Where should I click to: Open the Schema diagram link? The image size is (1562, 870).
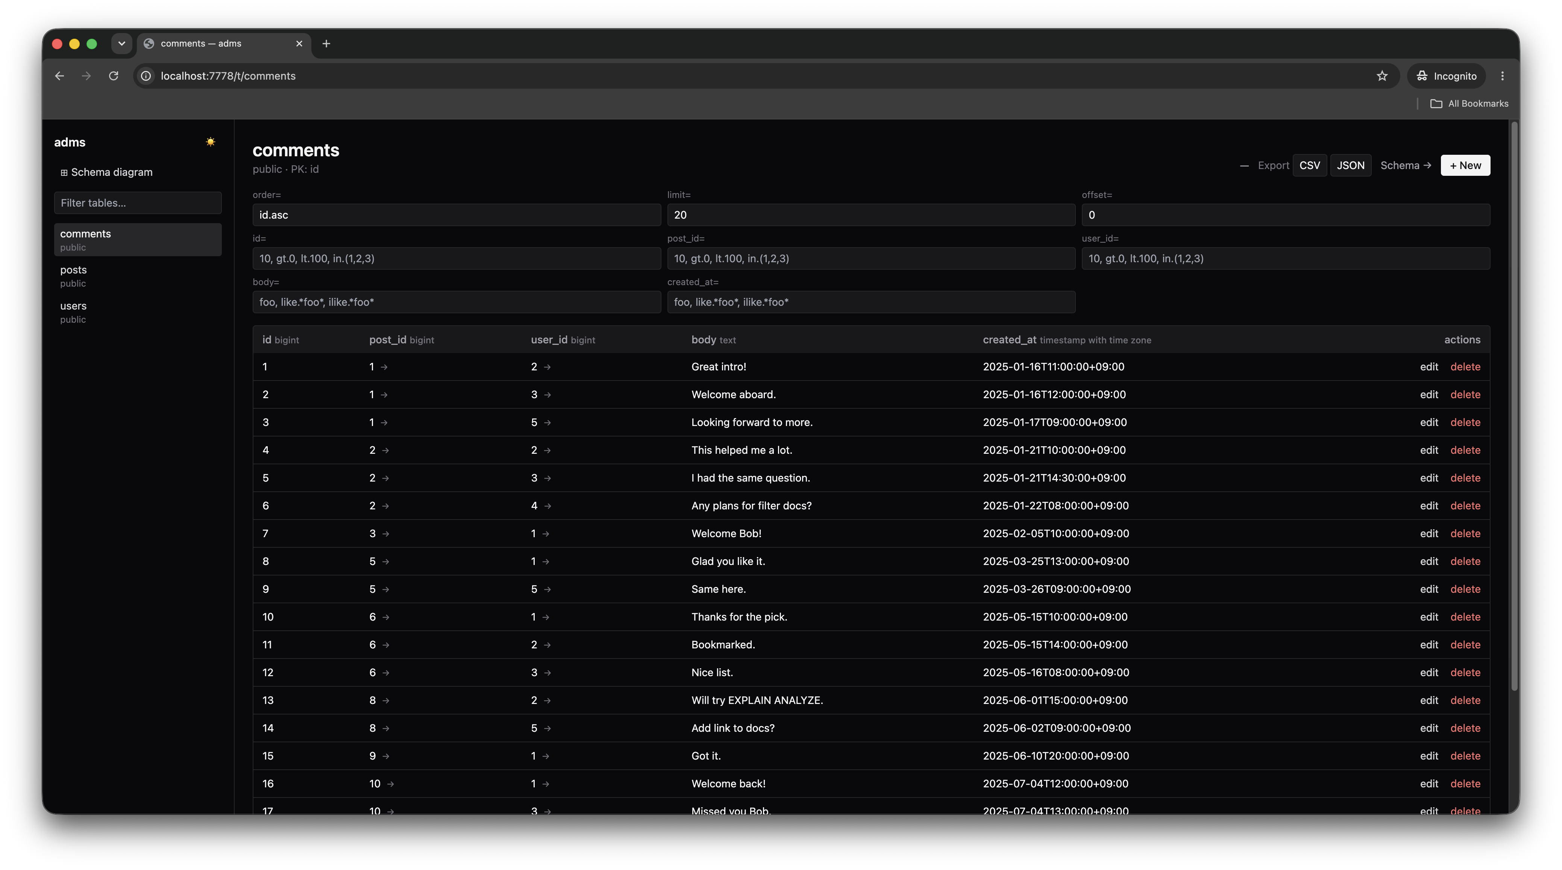click(107, 172)
